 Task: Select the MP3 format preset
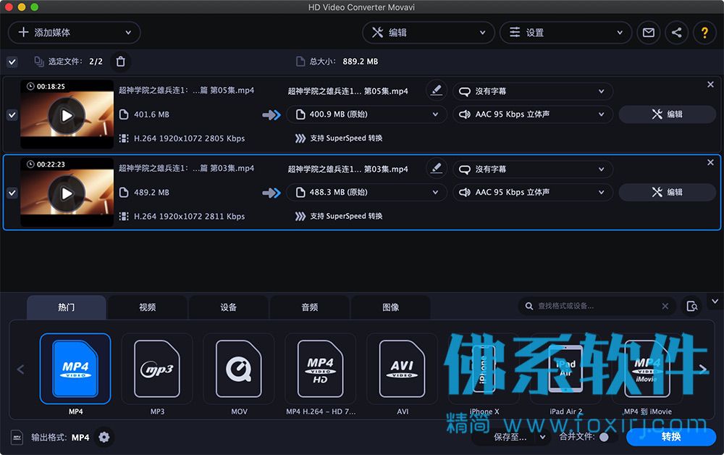[157, 369]
